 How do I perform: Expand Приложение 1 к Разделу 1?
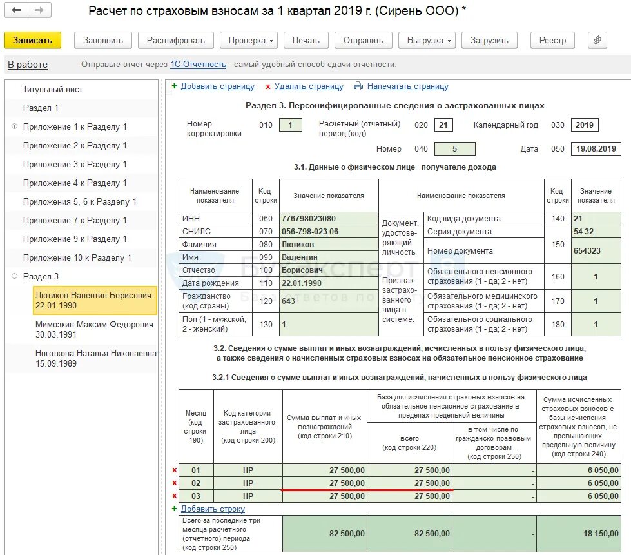point(14,126)
